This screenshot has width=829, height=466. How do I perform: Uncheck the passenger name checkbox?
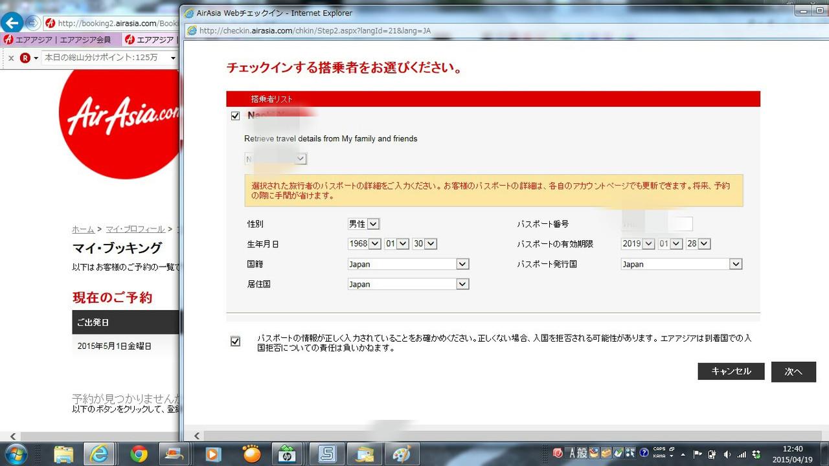(x=235, y=116)
